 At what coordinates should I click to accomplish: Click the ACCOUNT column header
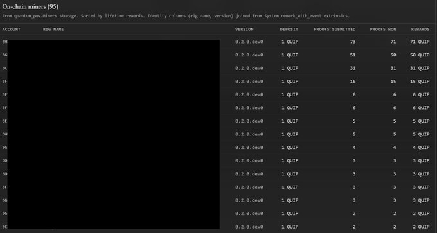coord(12,30)
